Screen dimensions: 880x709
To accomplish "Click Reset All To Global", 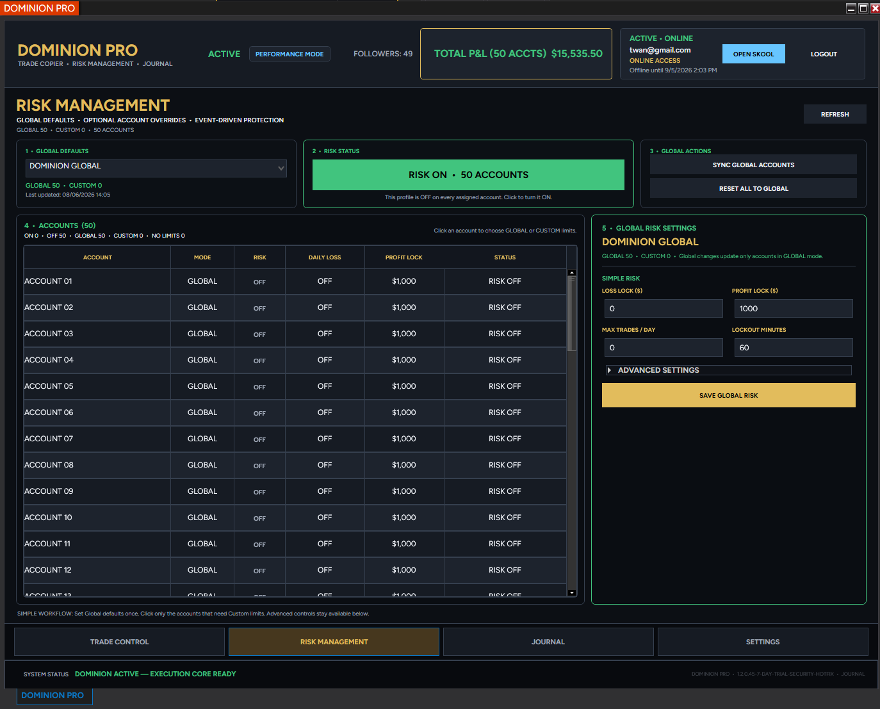I will 753,188.
